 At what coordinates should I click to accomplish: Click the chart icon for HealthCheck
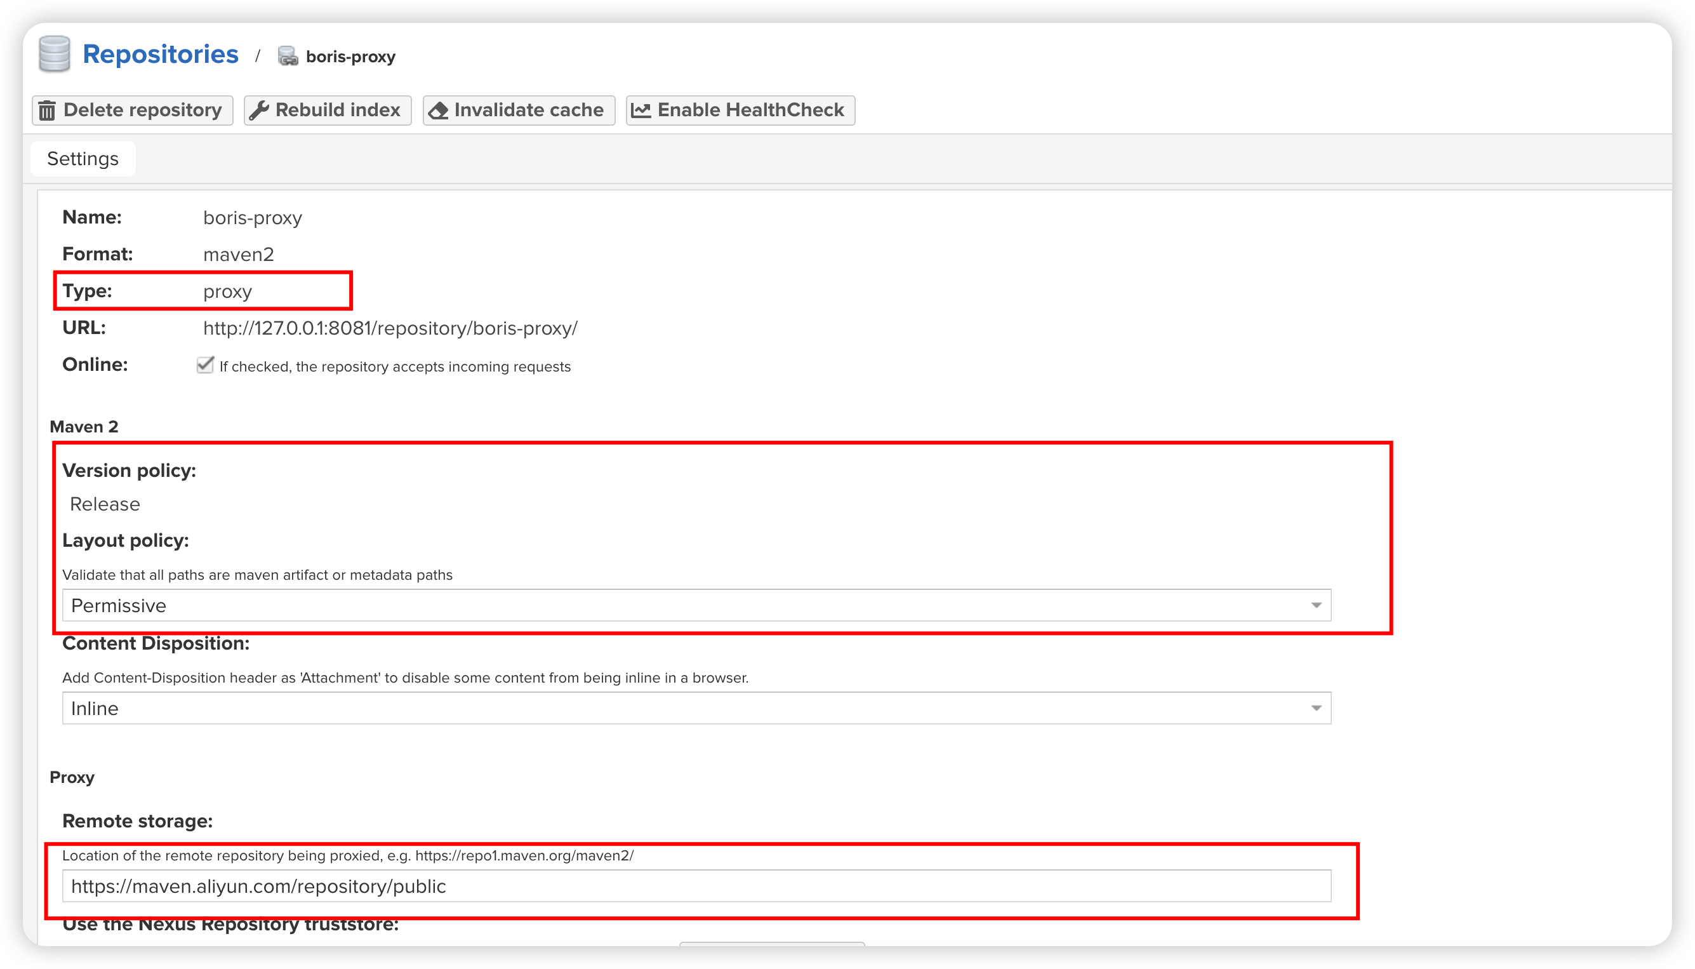click(x=641, y=110)
